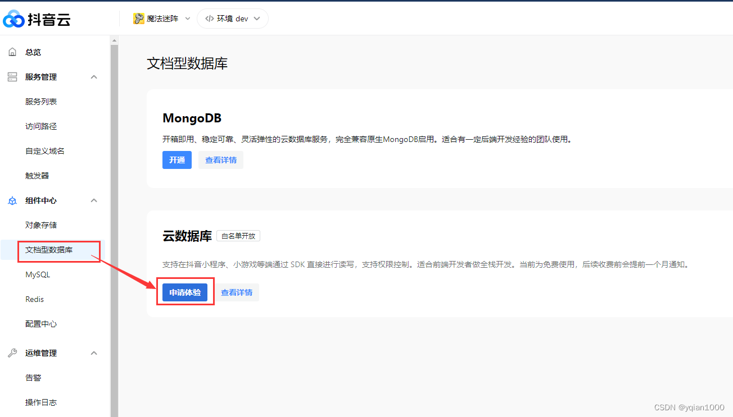Click the 白名单开放 tag
Viewport: 733px width, 417px height.
point(238,236)
